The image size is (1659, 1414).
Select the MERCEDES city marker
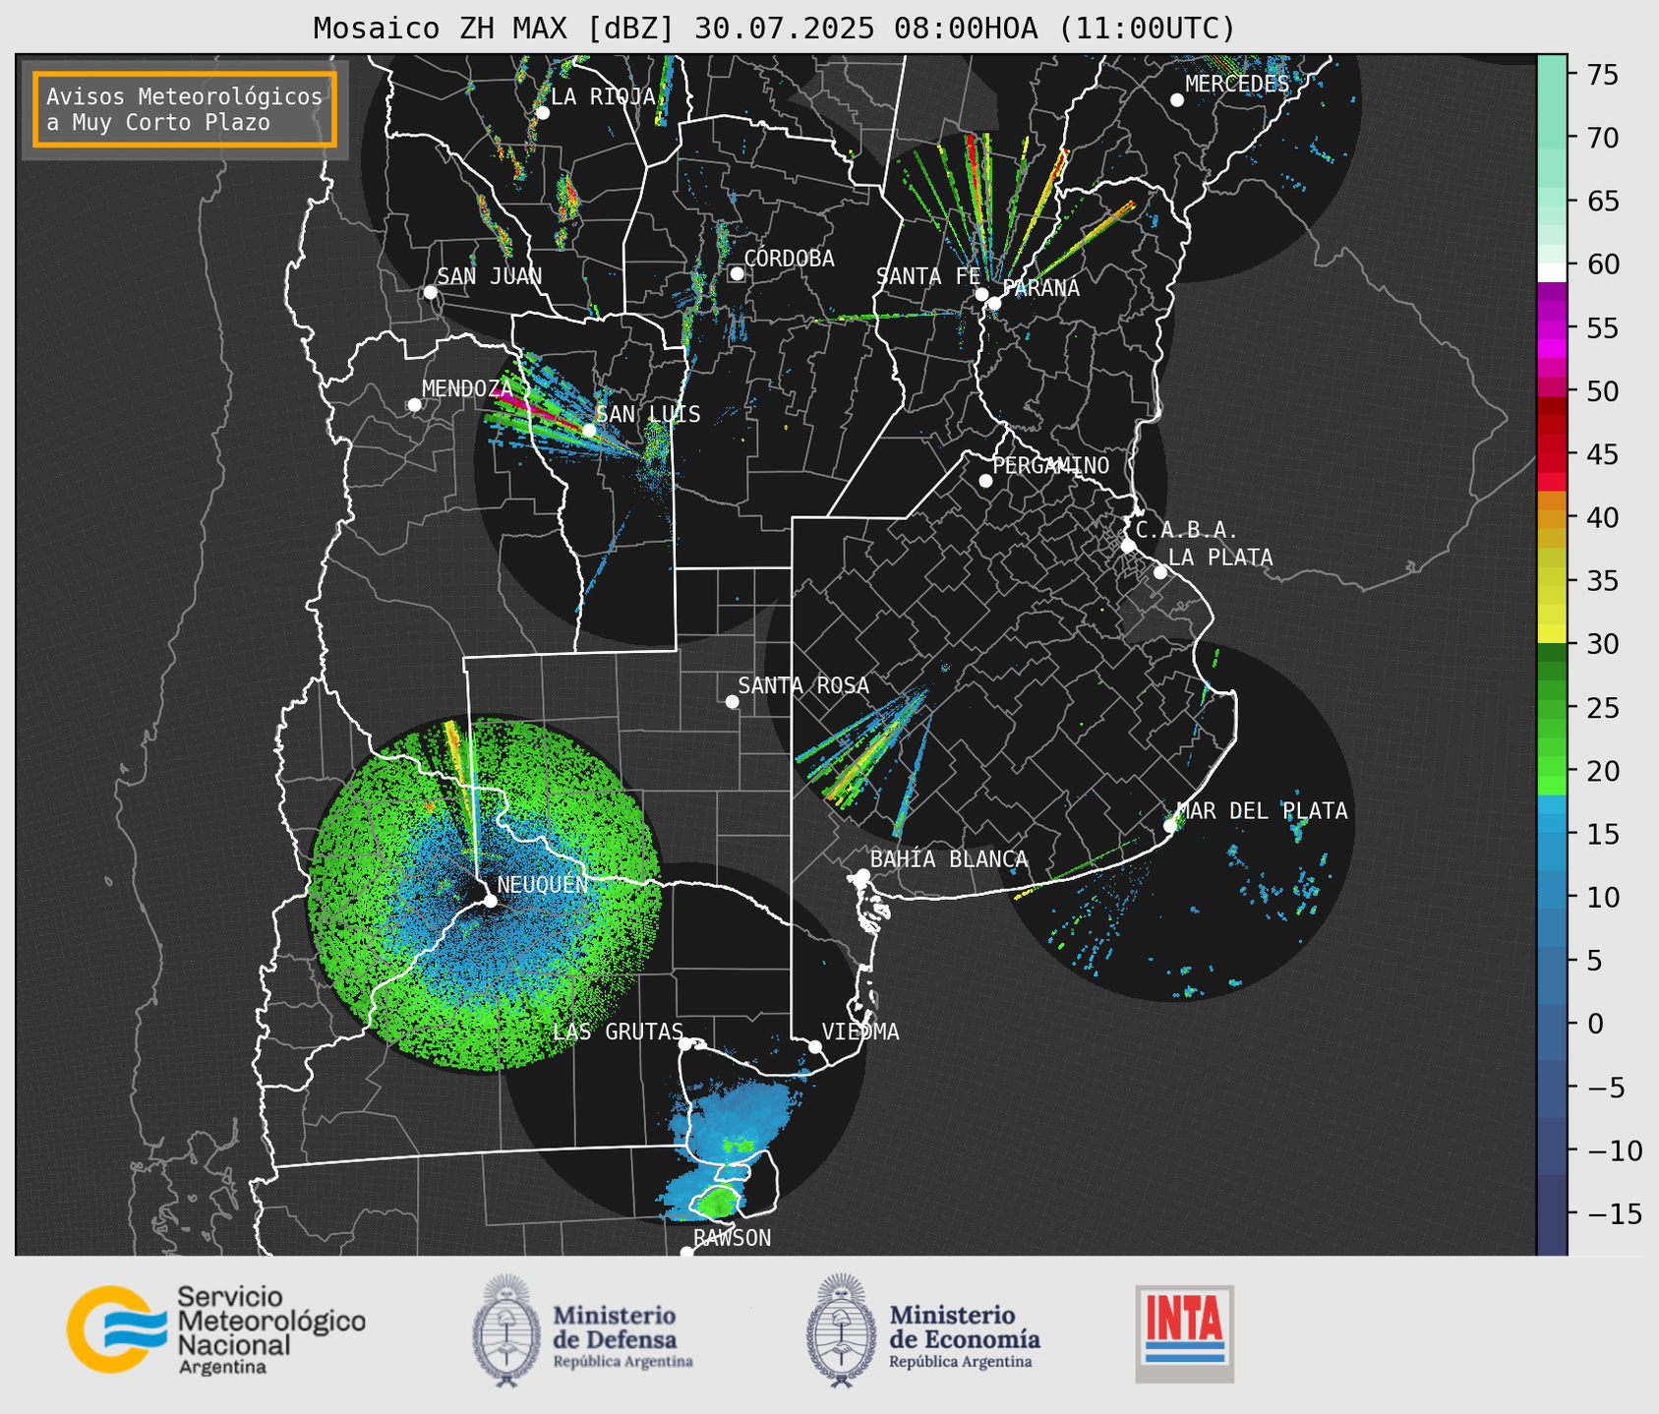click(x=1177, y=100)
